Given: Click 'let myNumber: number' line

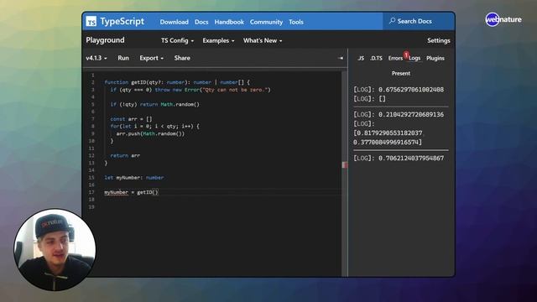Looking at the screenshot, I should point(134,178).
